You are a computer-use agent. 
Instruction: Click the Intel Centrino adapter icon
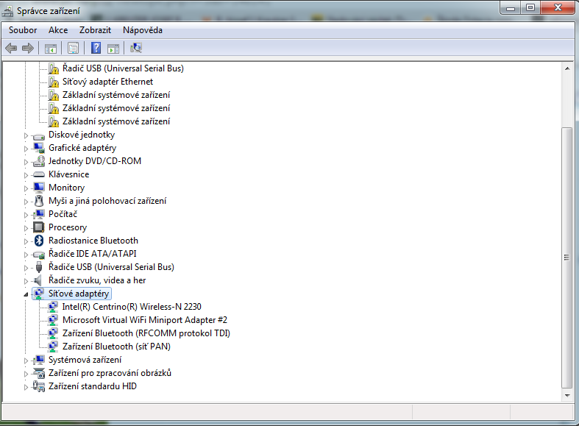[53, 307]
